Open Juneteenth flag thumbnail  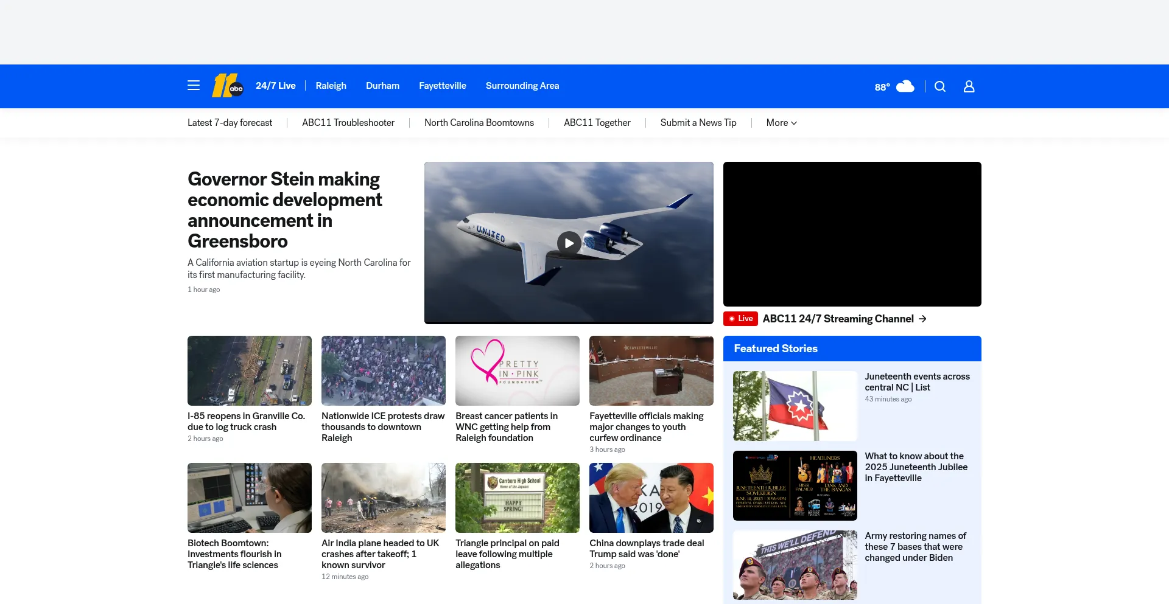point(795,406)
